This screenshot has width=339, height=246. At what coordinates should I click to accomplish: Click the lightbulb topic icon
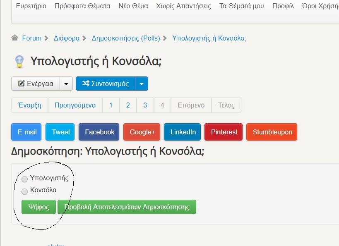pyautogui.click(x=19, y=62)
